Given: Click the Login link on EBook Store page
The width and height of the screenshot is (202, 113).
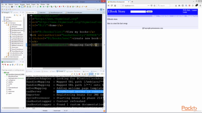Looking at the screenshot, I should coord(185,12).
